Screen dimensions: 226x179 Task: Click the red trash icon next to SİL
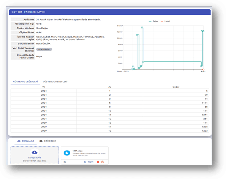pyautogui.click(x=98, y=162)
